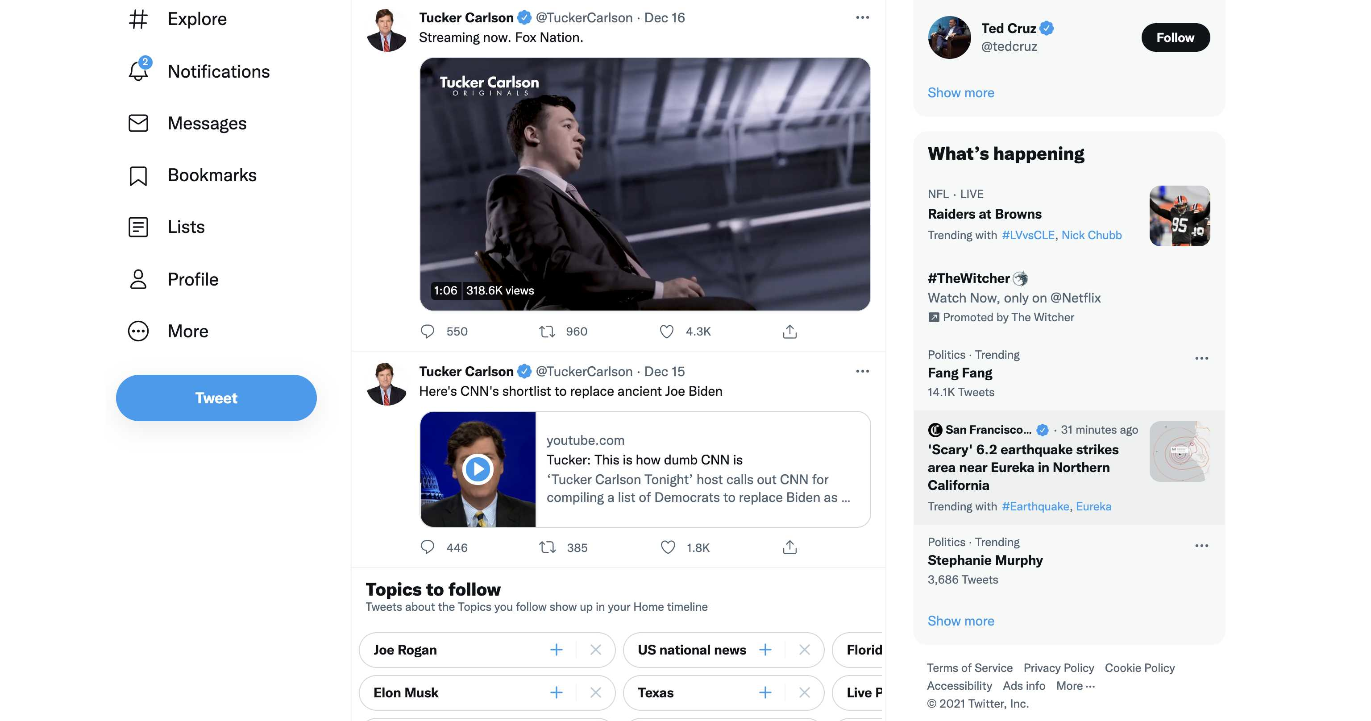This screenshot has width=1371, height=721.
Task: Show more under What's happening
Action: click(x=961, y=621)
